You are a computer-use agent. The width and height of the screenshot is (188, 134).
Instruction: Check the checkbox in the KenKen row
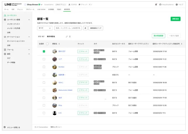(x=44, y=67)
